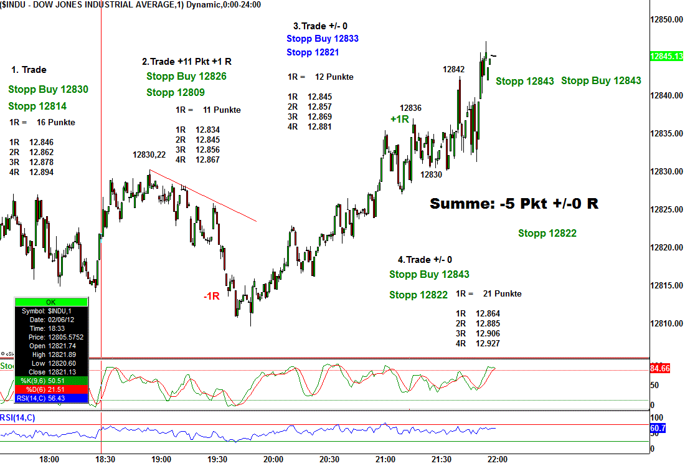The image size is (685, 466).
Task: Select 'Stopp Buy 12830' under 1. Trade
Action: click(49, 90)
